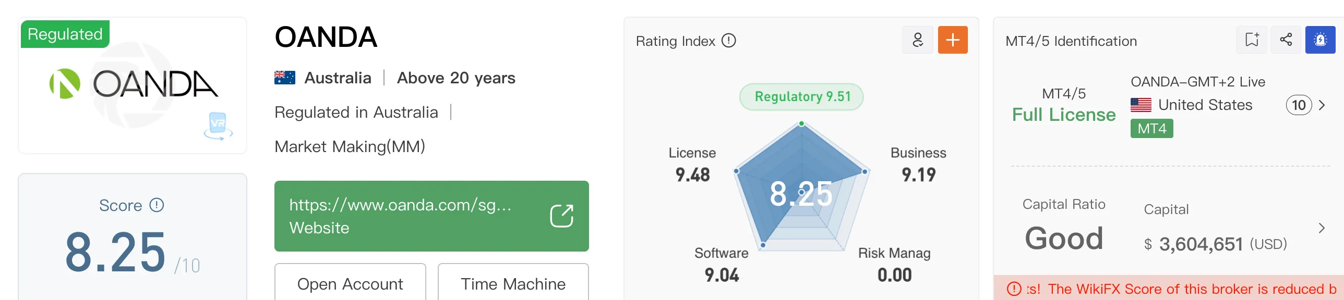Click the Full License text
Screen dimensions: 1344x300
1064,115
